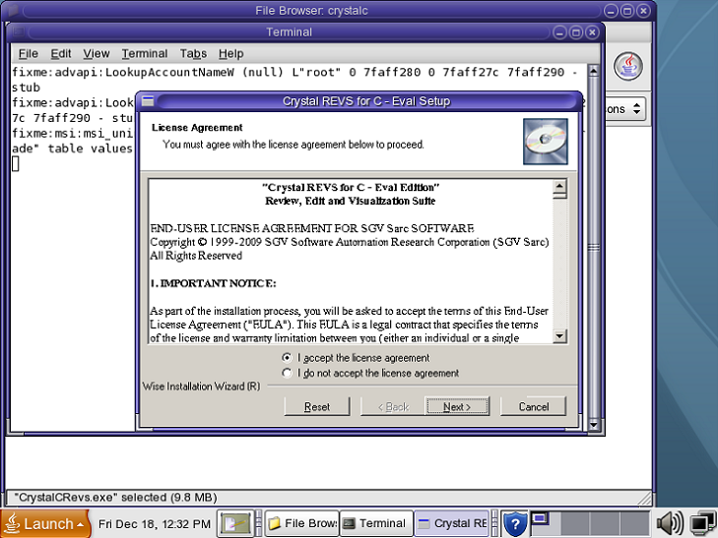Switch to Terminal taskbar window
Viewport: 718px width, 538px height.
pos(376,524)
